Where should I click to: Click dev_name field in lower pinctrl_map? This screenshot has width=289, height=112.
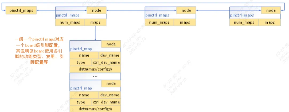tap(110, 95)
